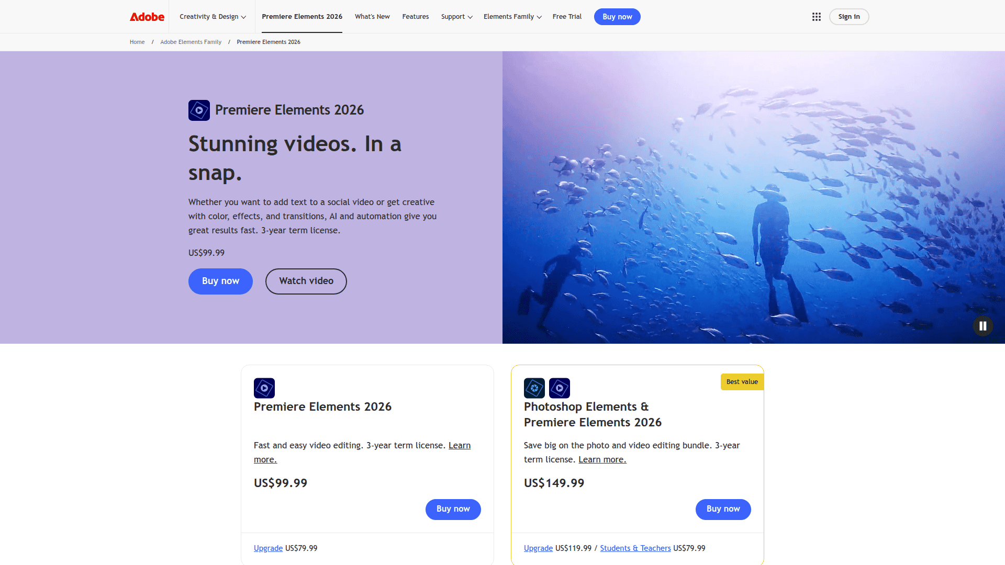Click the Adobe logo in header

[147, 17]
